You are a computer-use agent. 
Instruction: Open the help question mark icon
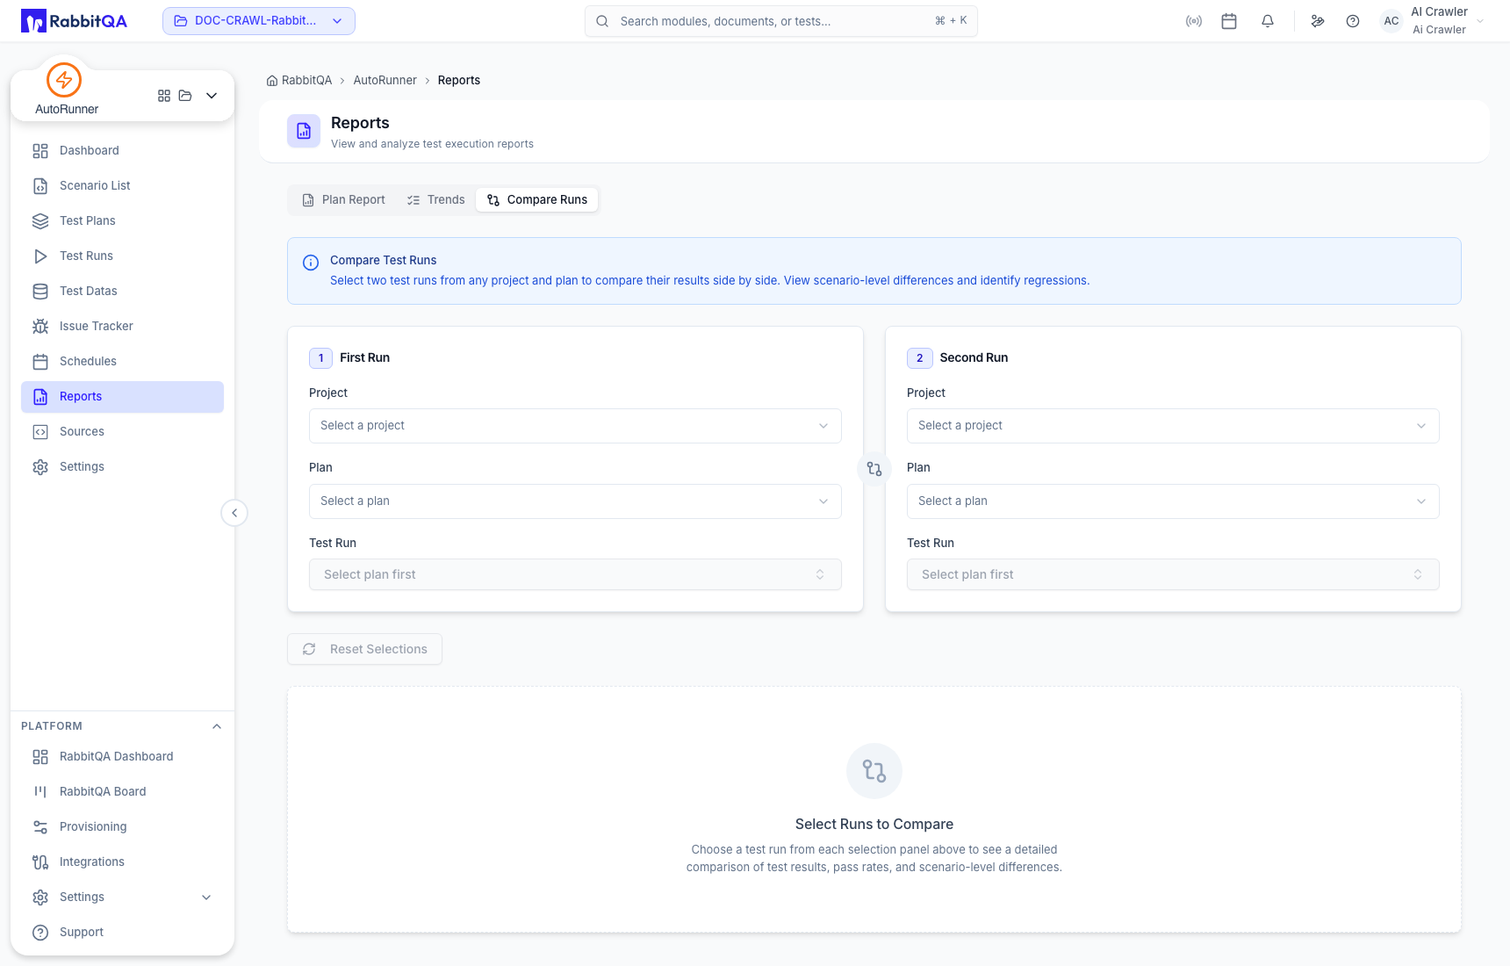[x=1353, y=21]
